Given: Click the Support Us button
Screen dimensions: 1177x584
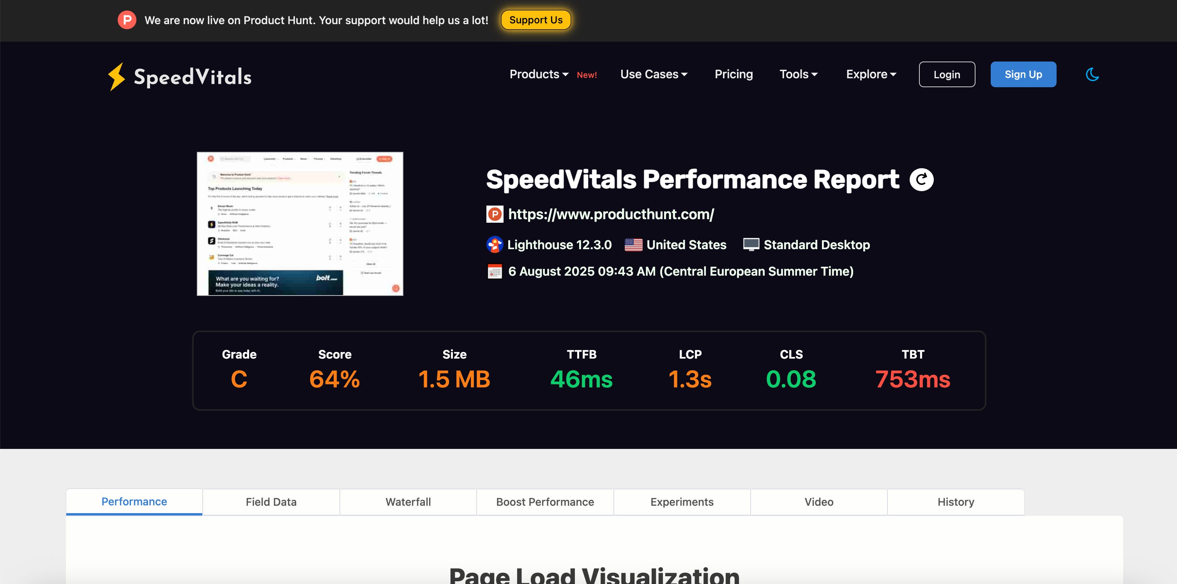Looking at the screenshot, I should [x=535, y=20].
